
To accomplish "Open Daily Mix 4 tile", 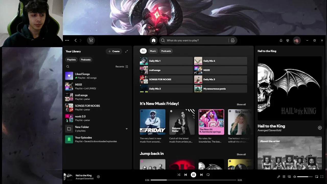I will pos(220,61).
